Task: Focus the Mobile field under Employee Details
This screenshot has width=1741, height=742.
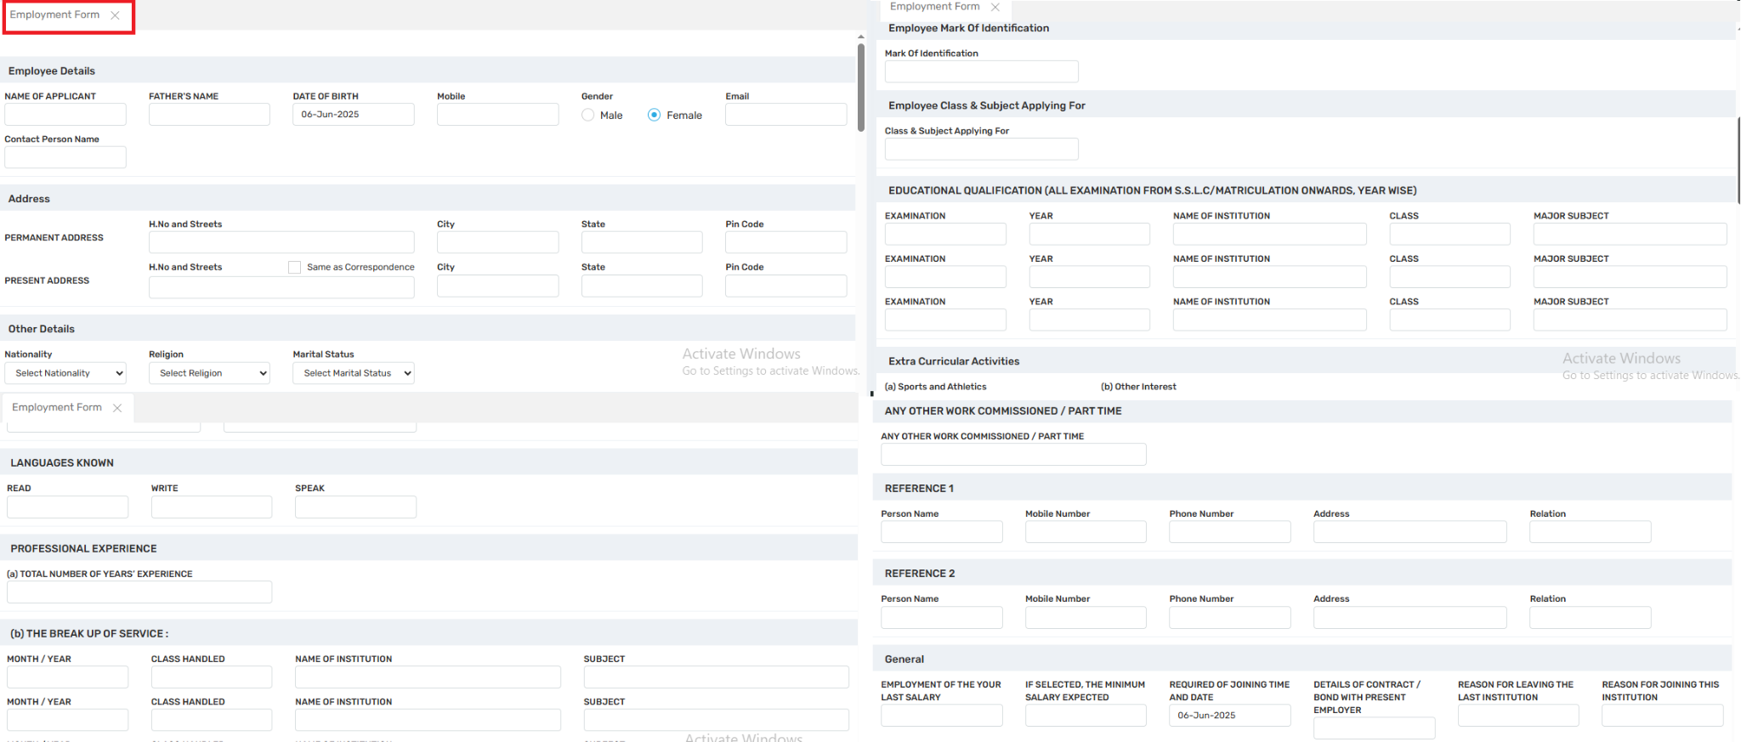Action: (x=498, y=115)
